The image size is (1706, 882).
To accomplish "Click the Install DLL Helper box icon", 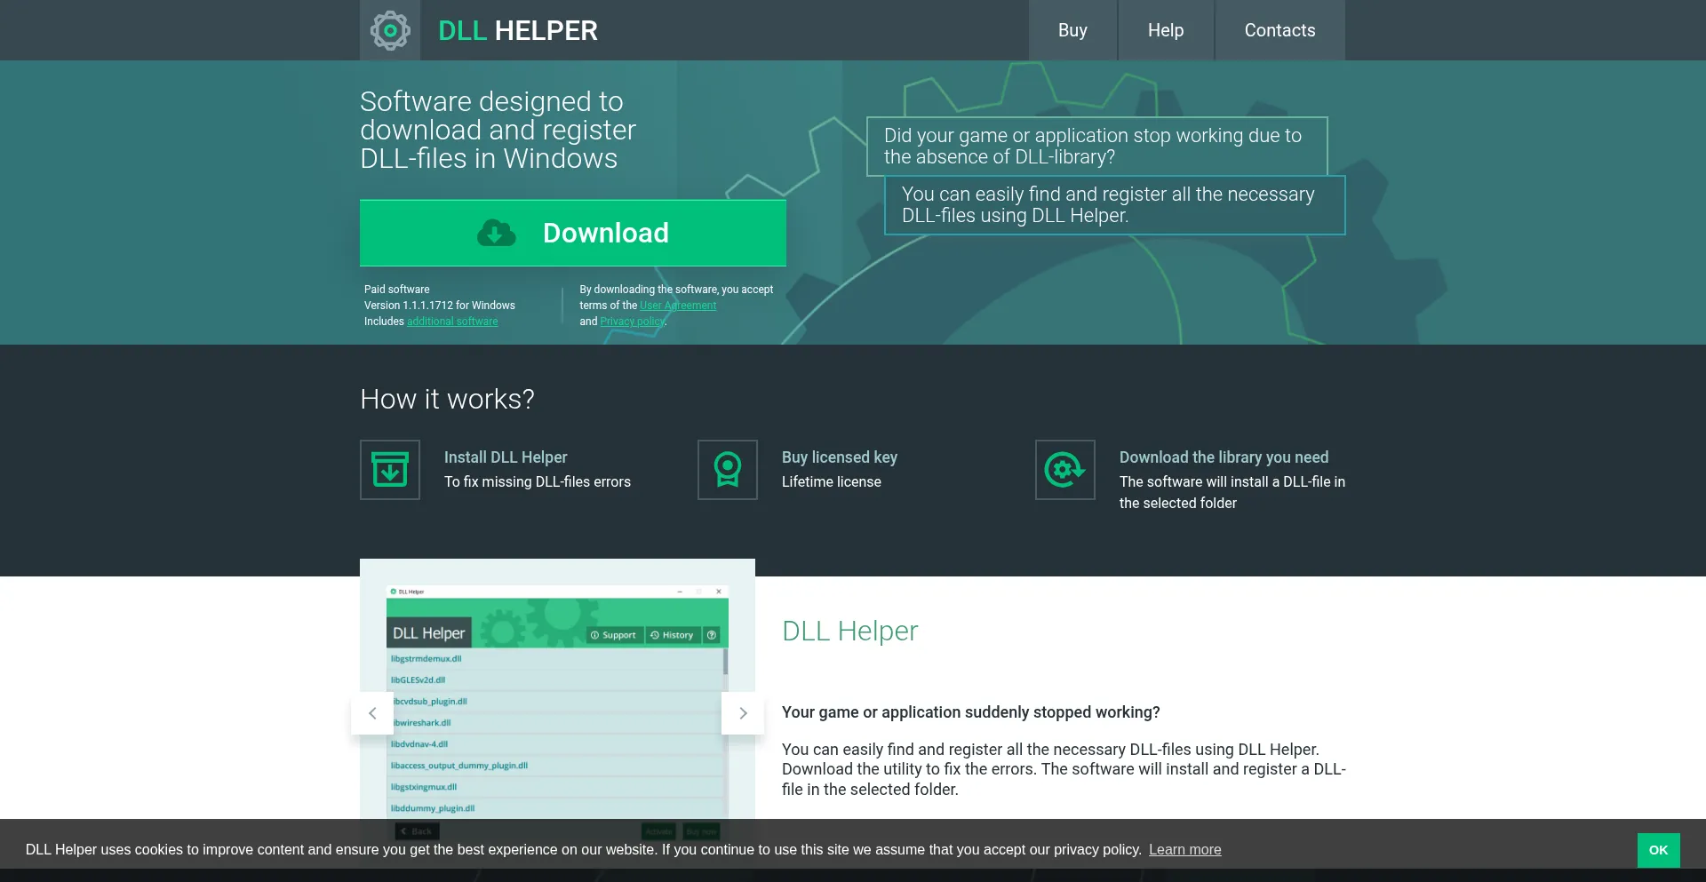I will [x=390, y=470].
